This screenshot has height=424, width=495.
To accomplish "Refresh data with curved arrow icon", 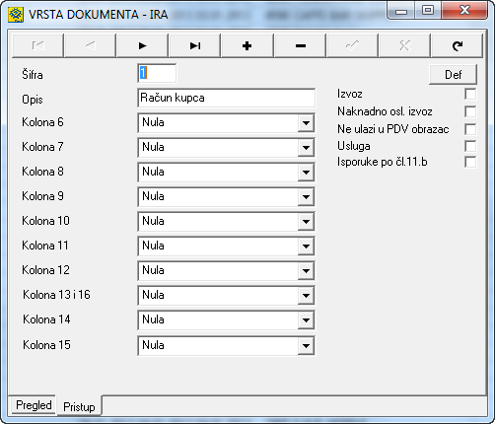I will click(x=458, y=45).
